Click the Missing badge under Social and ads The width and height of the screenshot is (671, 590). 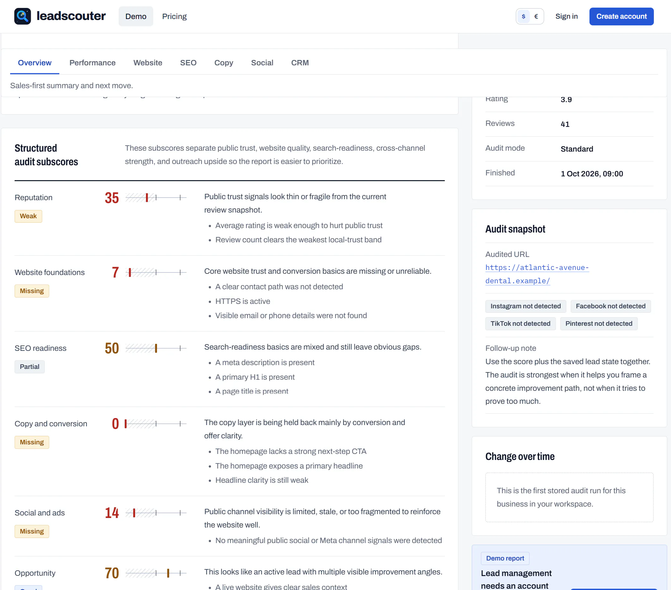32,531
